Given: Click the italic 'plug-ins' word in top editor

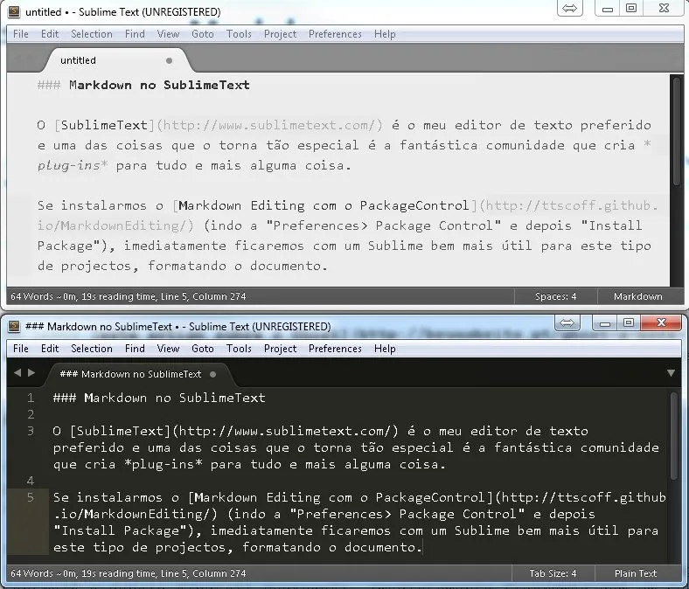Looking at the screenshot, I should [x=69, y=165].
